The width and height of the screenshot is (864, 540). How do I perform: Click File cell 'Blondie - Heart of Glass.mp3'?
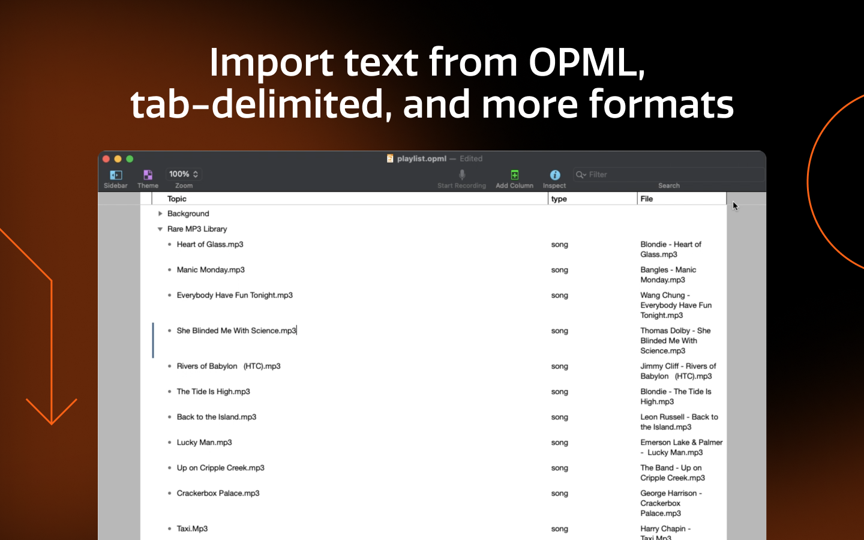point(671,249)
